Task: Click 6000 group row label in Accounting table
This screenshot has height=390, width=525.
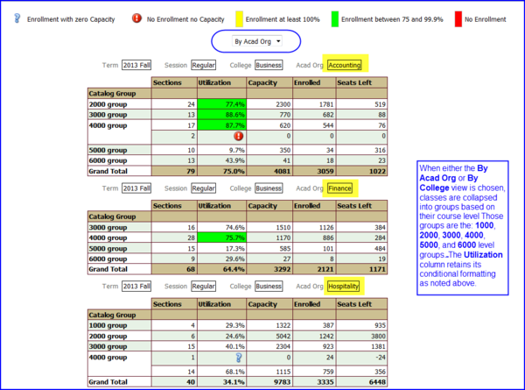Action: 119,160
